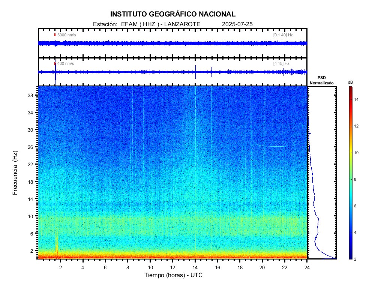The image size is (384, 288).
Task: Click the dB colorbar unit label
Action: coord(351,82)
